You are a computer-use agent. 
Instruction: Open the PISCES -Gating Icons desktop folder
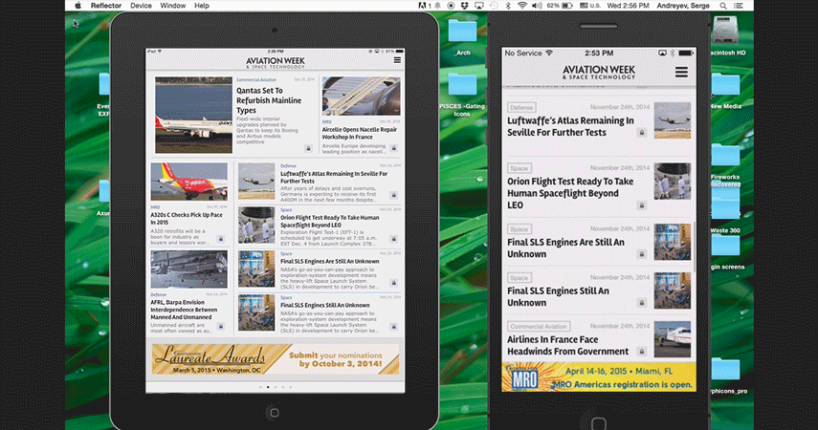point(462,86)
